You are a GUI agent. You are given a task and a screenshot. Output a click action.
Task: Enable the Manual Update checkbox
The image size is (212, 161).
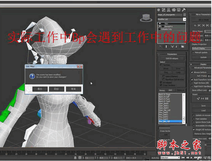pyautogui.click(x=193, y=52)
